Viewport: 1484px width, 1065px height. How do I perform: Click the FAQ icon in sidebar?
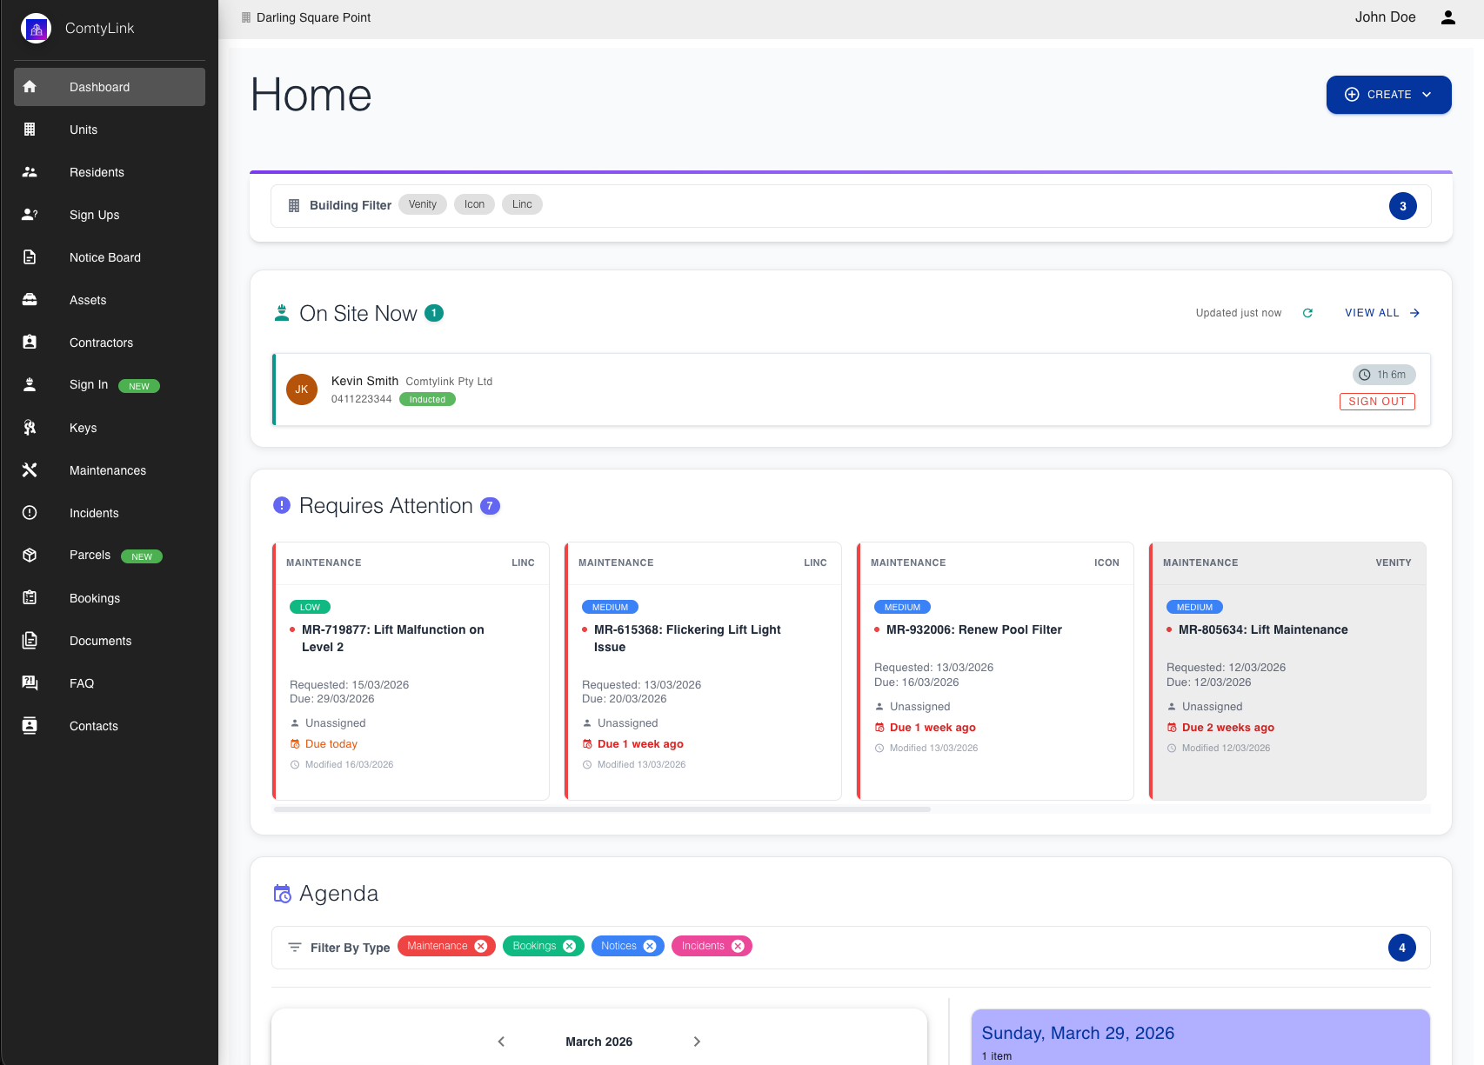click(30, 683)
